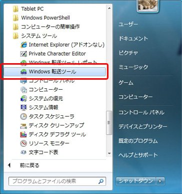Viewport: 182px width, 194px height.
Task: Open ドキュメント in the right pane
Action: click(133, 39)
